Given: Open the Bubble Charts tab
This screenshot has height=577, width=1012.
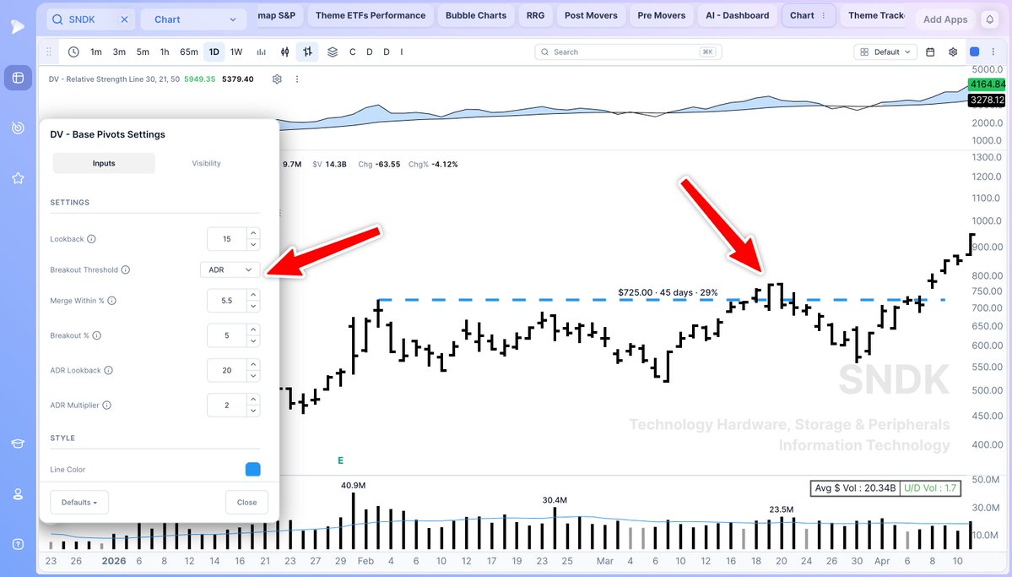Looking at the screenshot, I should tap(476, 15).
